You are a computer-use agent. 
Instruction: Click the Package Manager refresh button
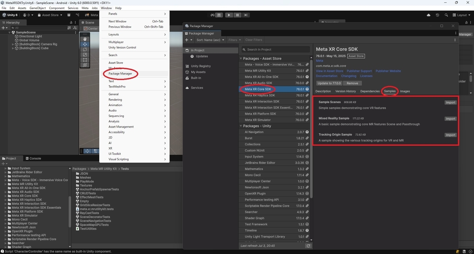click(308, 246)
